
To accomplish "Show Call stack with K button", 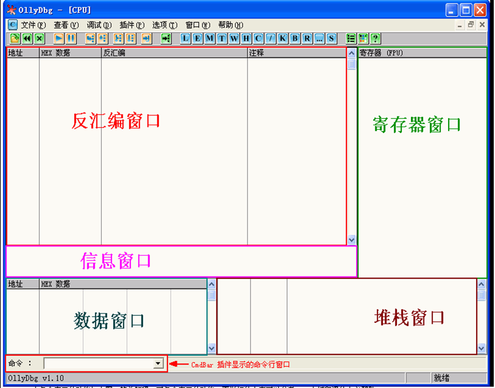I will pos(283,39).
